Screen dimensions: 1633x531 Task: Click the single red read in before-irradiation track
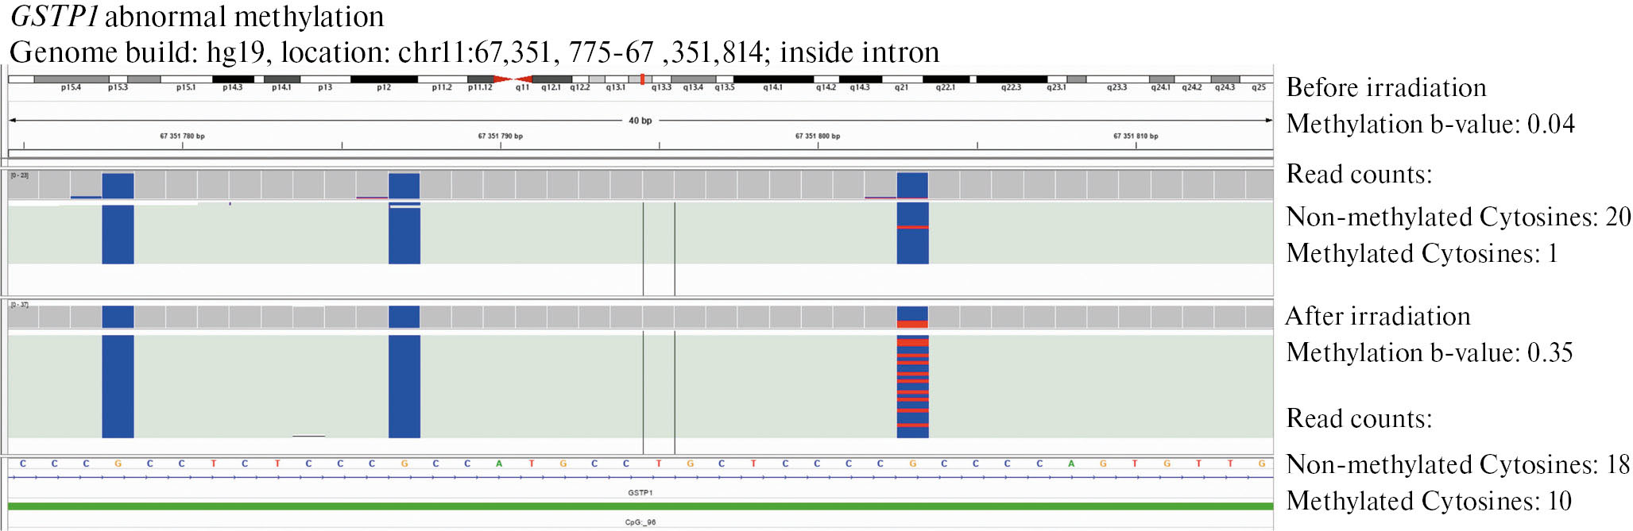[912, 227]
